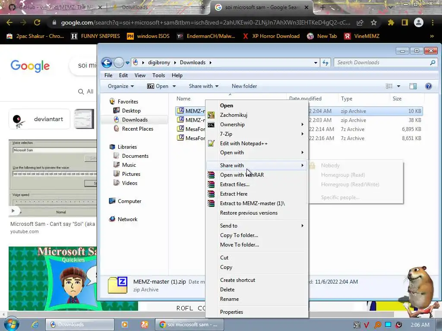Open recent pages dropdown beside Forward
The height and width of the screenshot is (331, 442).
pos(127,63)
